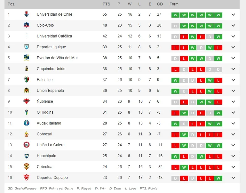Viewport: 246px width, 193px height.
Task: Open the Universidad Católica team link
Action: (x=54, y=36)
